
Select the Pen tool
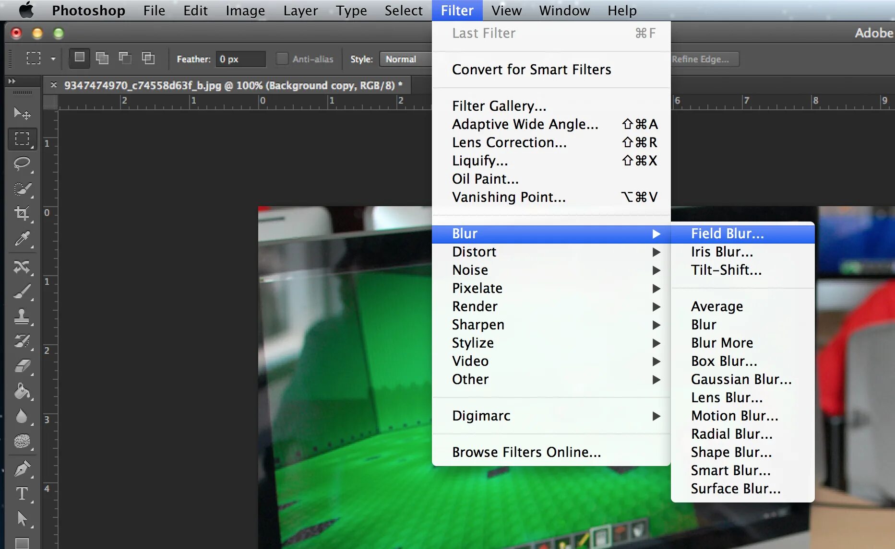point(22,468)
